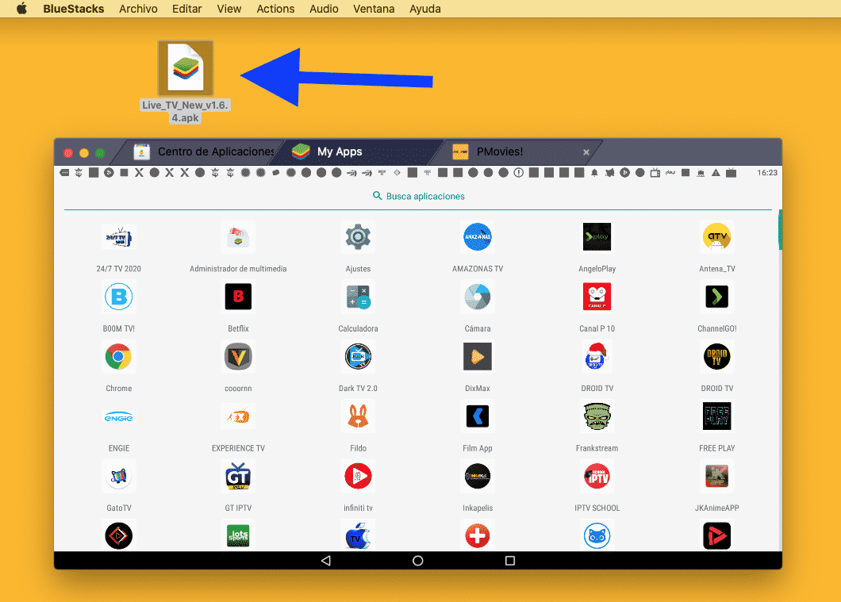Open the 24/7 TV 2020 app

pyautogui.click(x=118, y=237)
